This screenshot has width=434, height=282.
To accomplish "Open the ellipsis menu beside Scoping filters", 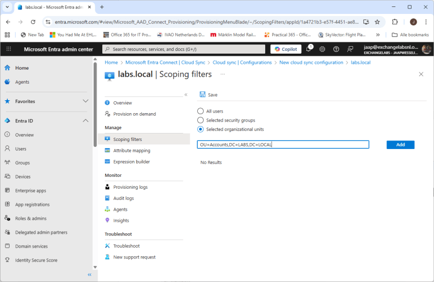I will [223, 74].
